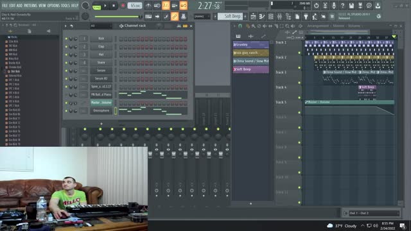The height and width of the screenshot is (231, 411).
Task: Toggle the metronome icon
Action: coord(148,6)
